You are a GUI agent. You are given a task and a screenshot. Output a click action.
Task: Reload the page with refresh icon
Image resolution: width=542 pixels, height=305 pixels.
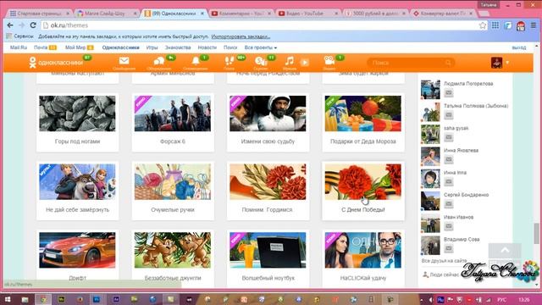point(33,25)
